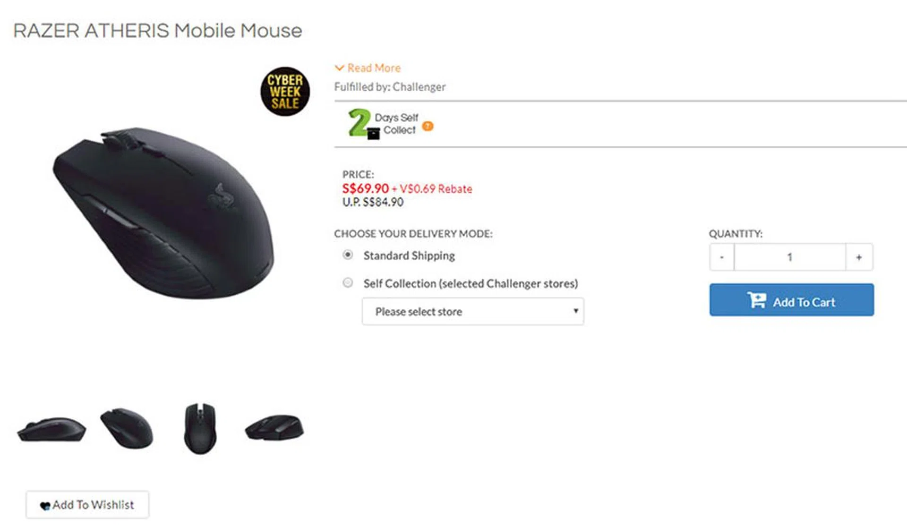Increase quantity with the plus button
Screen dimensions: 907x526
click(859, 257)
